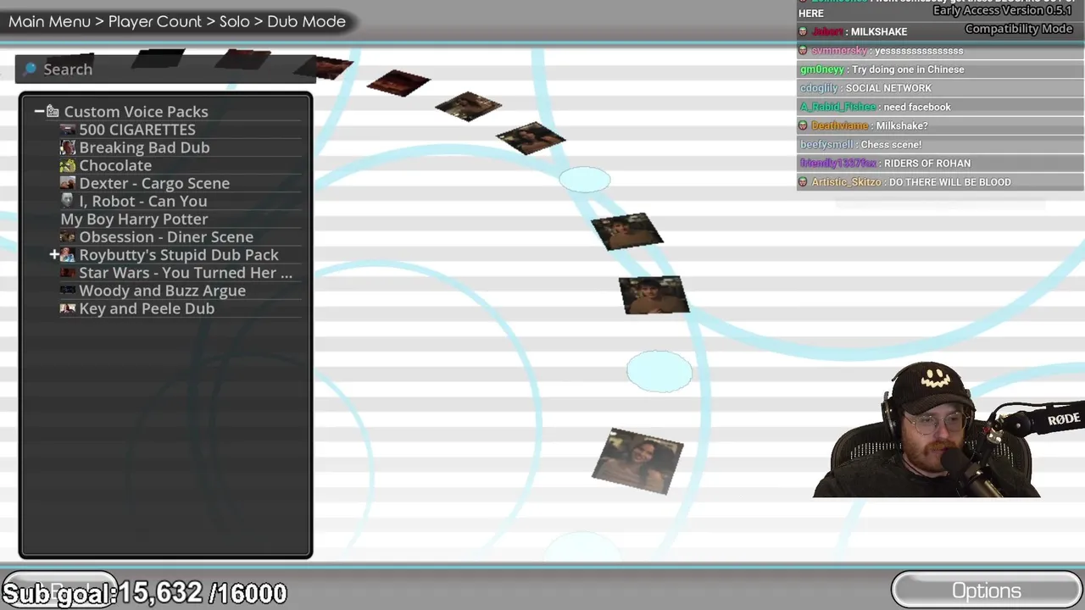Screen dimensions: 1085x610
Task: Click the Compatibility Mode text
Action: (x=1019, y=29)
